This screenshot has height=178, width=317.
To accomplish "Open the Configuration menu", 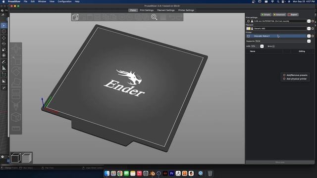I will tap(64, 1).
